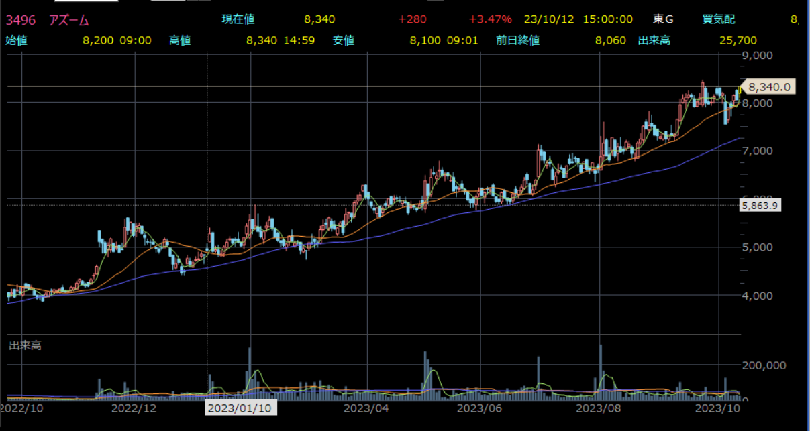Click the stock name アズーム

[x=69, y=19]
